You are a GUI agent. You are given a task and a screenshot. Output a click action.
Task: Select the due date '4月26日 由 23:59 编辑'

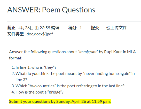pos(39,28)
